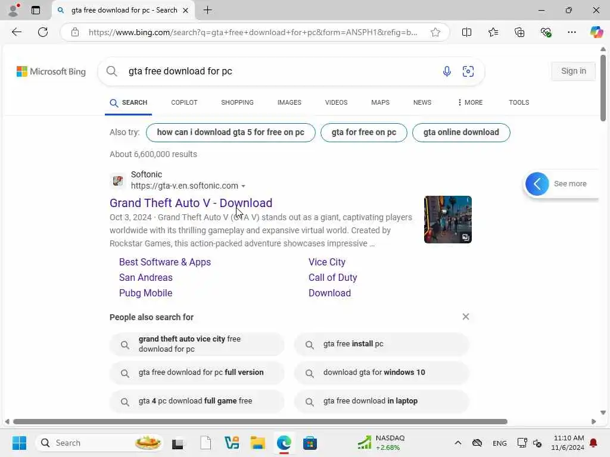The width and height of the screenshot is (610, 457).
Task: Search grand theft auto vice city free download
Action: pos(197,344)
